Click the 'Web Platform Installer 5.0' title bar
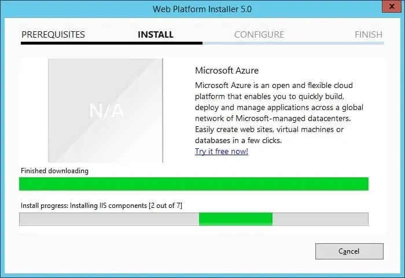405x278 pixels. point(202,9)
